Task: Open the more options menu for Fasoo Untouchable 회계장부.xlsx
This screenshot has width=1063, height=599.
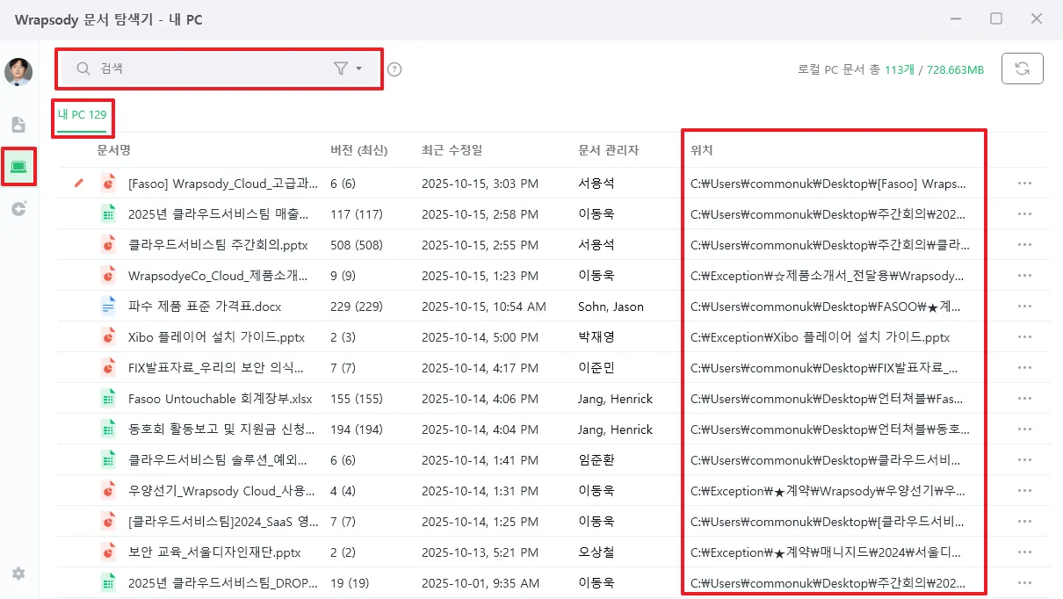Action: tap(1023, 399)
